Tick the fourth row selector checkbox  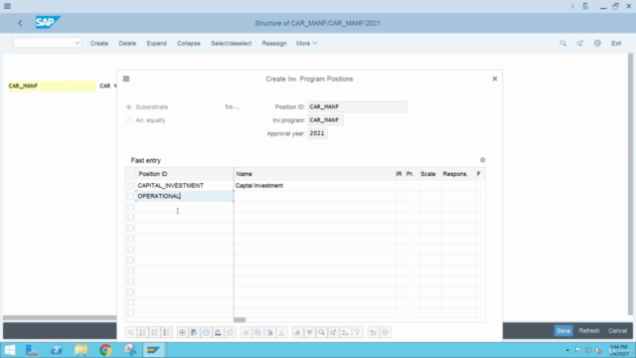130,217
